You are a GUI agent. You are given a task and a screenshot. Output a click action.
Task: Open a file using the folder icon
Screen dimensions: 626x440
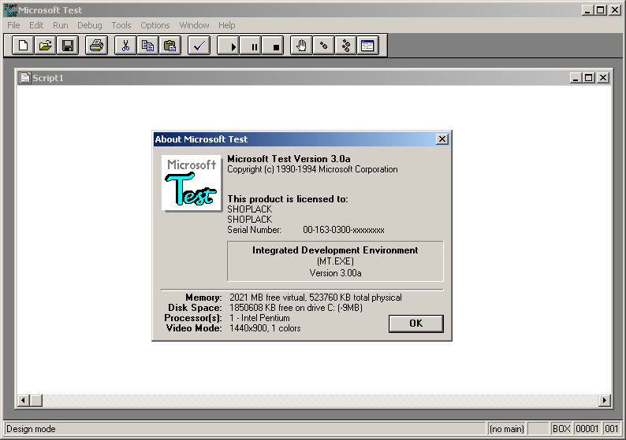[46, 46]
